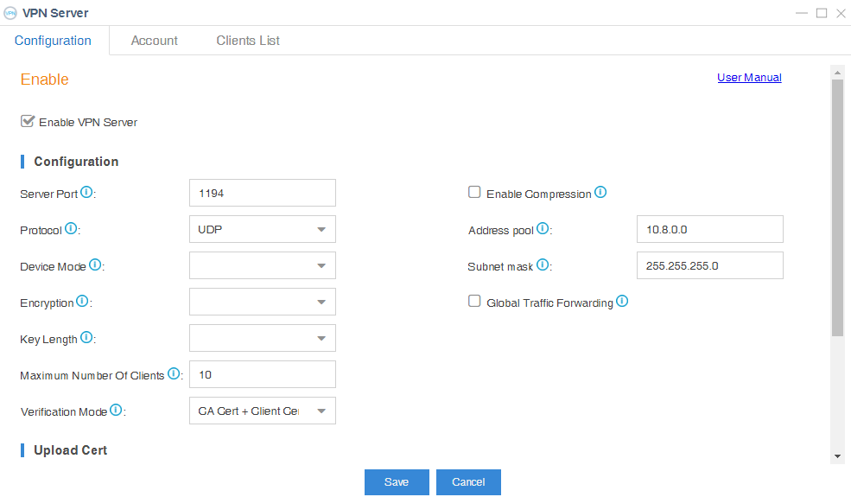Click Maximum Number Of Clients info icon
The image size is (851, 497).
tap(174, 374)
